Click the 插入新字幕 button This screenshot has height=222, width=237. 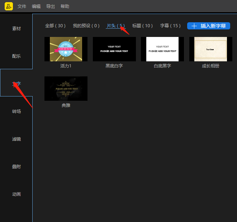[209, 26]
